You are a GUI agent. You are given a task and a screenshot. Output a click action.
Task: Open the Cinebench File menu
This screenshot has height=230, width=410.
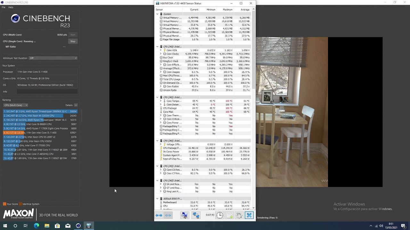(x=4, y=7)
